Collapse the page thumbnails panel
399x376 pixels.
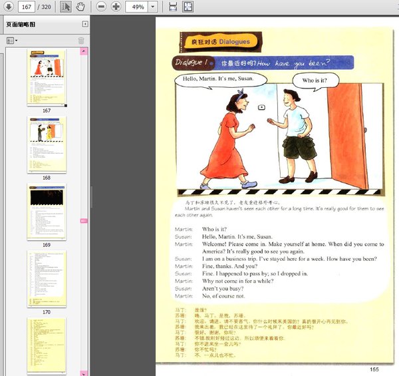coord(85,24)
